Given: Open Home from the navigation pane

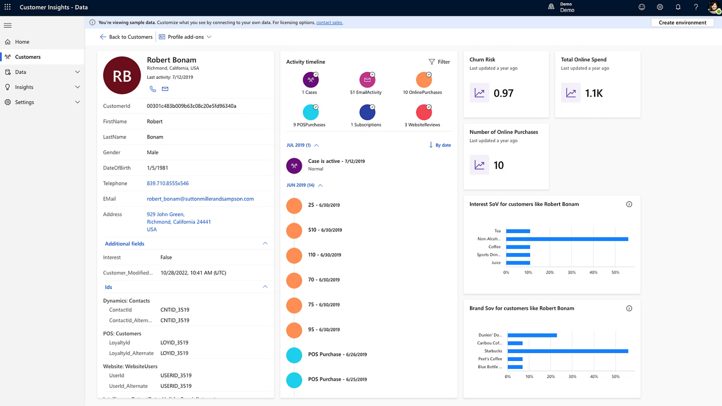Looking at the screenshot, I should click(22, 42).
